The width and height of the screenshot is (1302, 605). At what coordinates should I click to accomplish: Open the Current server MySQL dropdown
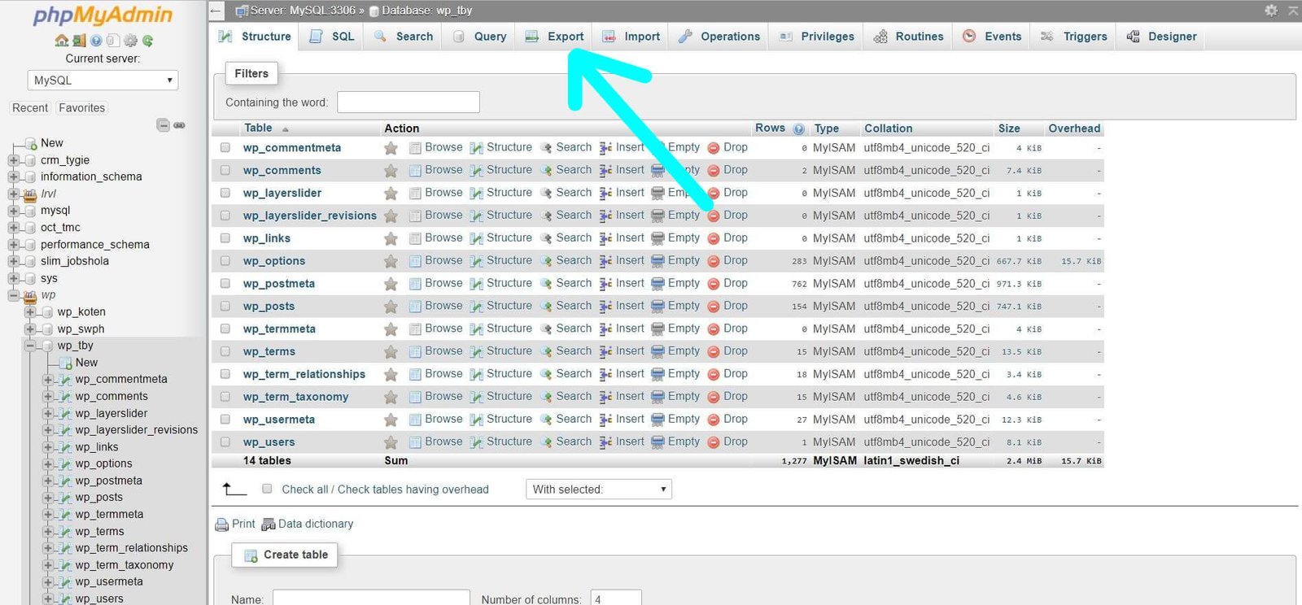click(103, 81)
